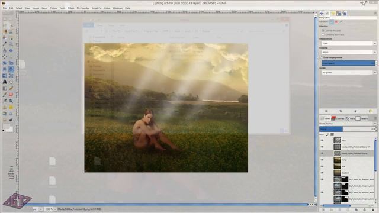Reset foreground and background colors to default
Viewport: 379px width, 213px height.
(x=4, y=130)
